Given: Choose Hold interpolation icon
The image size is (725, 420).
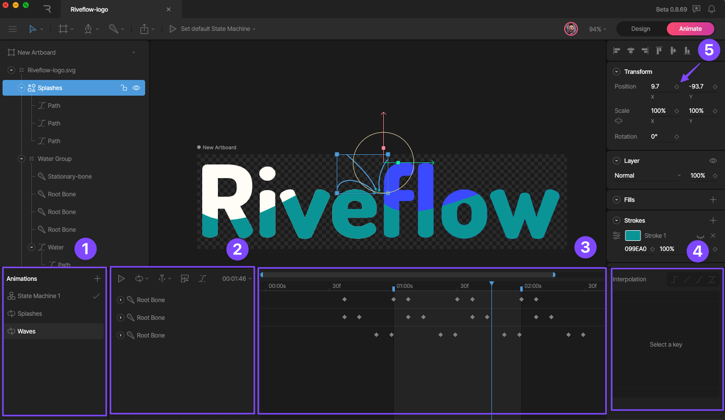Looking at the screenshot, I should point(674,279).
